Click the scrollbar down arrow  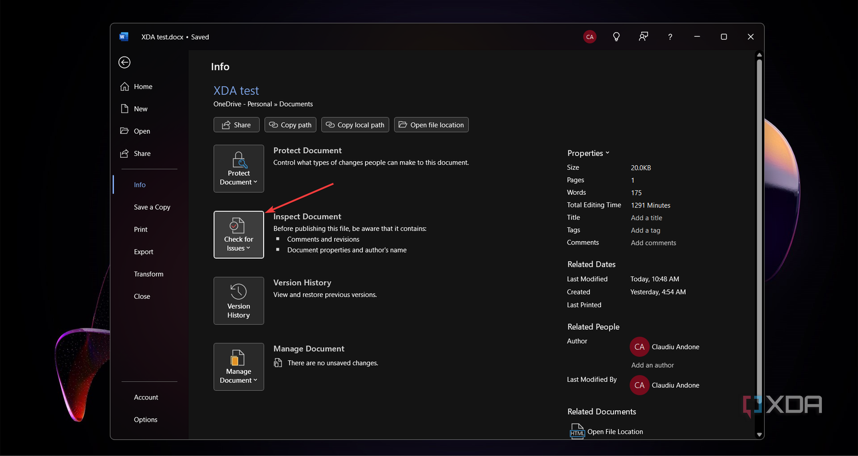(759, 435)
